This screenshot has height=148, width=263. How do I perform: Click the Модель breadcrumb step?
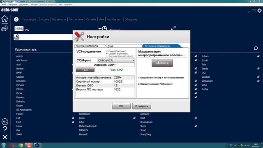[45, 19]
